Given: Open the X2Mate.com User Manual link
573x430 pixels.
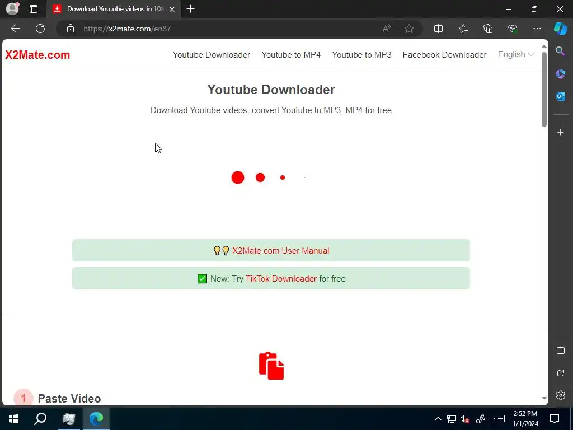Looking at the screenshot, I should tap(281, 250).
